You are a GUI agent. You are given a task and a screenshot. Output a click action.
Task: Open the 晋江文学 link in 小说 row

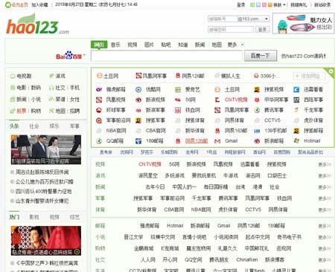pyautogui.click(x=133, y=237)
